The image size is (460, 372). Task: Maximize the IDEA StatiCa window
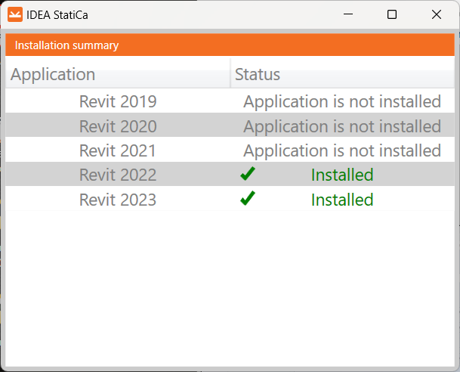[392, 14]
